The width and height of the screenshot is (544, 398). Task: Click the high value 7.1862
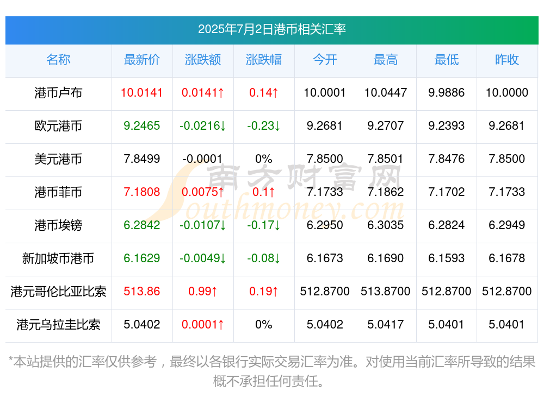386,192
